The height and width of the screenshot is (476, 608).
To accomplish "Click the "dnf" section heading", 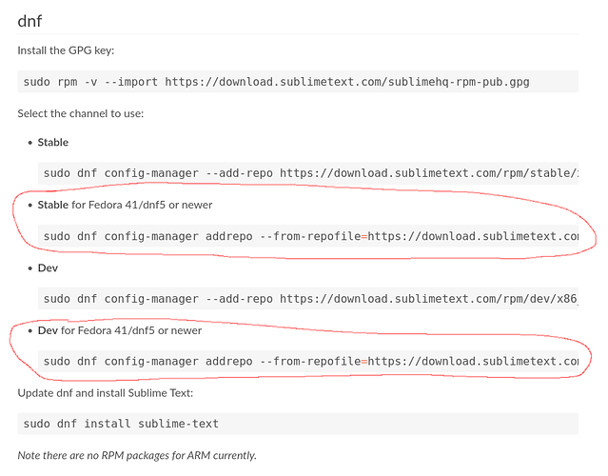I will [31, 19].
